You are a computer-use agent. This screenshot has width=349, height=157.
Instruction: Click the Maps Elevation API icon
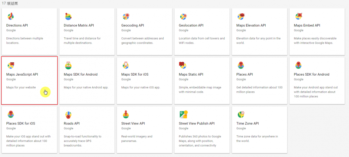241,16
